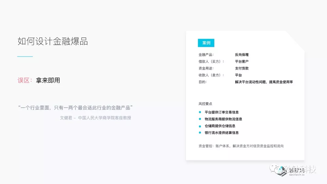
Task: Click the 解决平台流动性问题 purpose text
Action: [264, 82]
